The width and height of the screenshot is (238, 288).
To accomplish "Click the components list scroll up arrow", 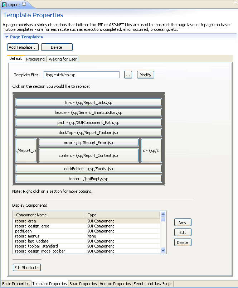I will coord(163,214).
